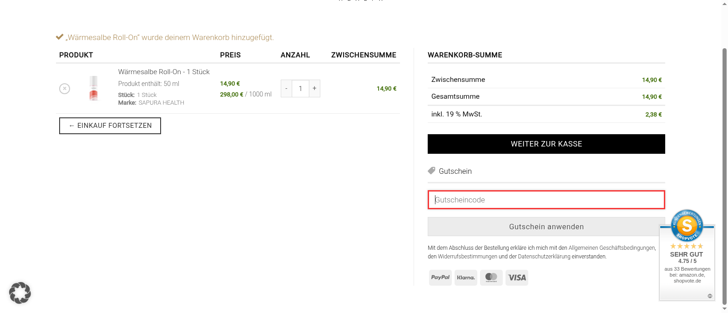Open the Widerrufsbestimmungen link
The image size is (728, 313).
click(467, 257)
